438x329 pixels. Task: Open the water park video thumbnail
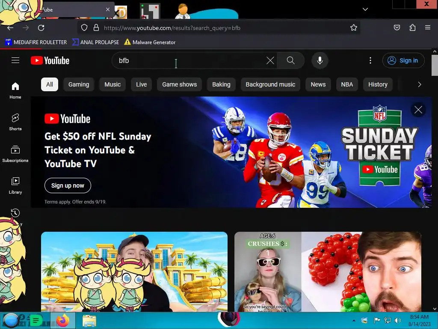coord(134,272)
